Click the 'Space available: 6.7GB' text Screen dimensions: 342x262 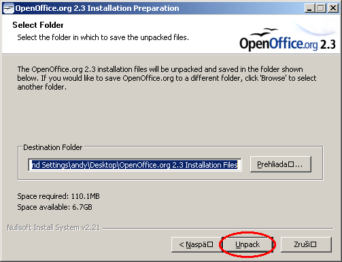click(55, 207)
